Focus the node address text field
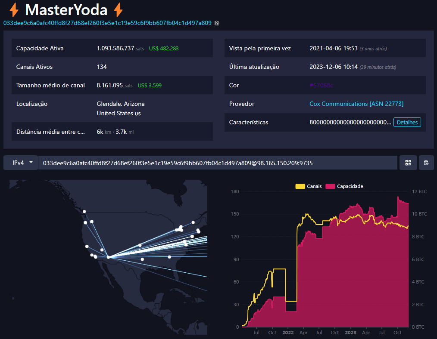 [218, 163]
